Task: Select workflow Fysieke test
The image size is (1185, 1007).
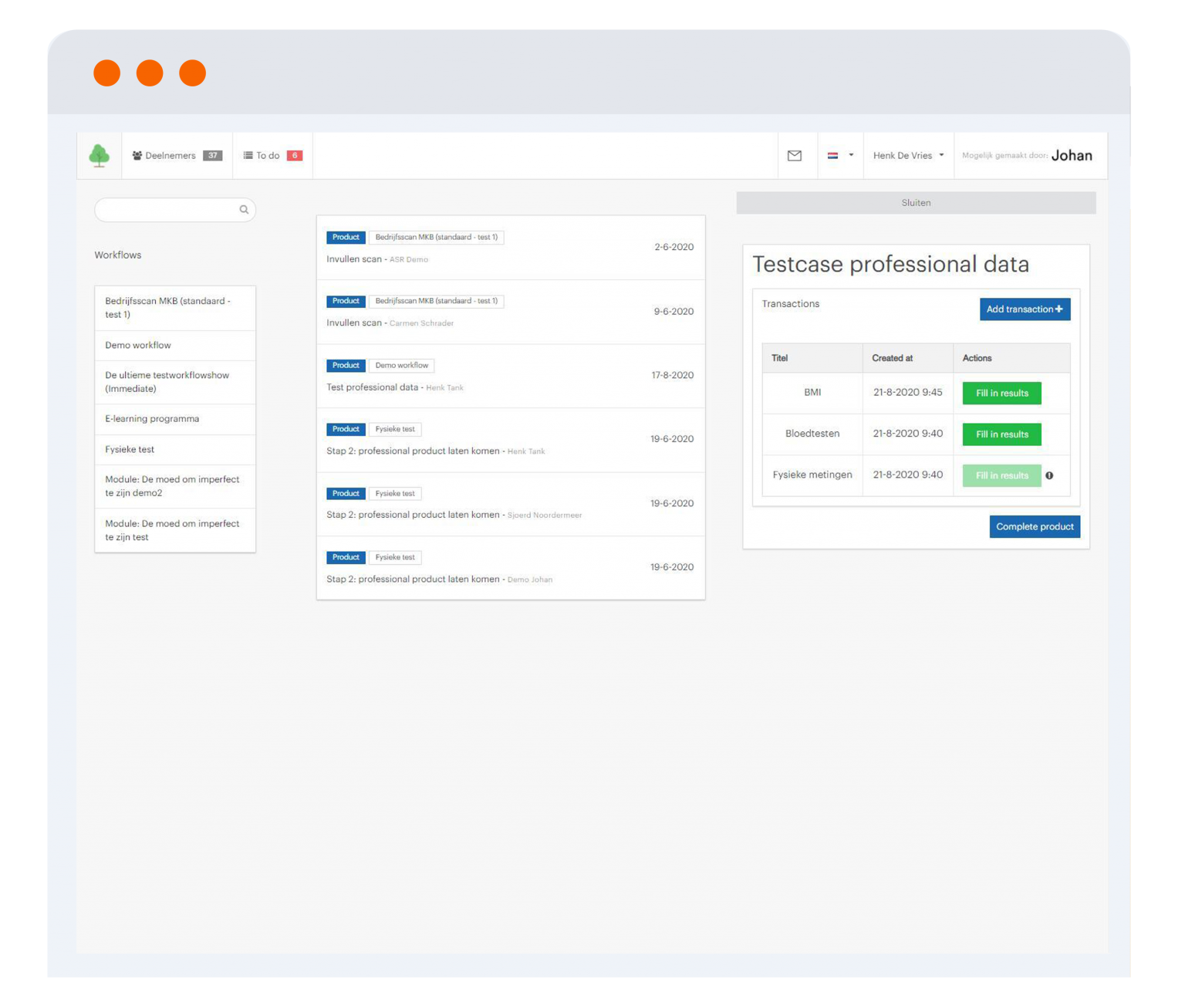Action: (x=129, y=449)
